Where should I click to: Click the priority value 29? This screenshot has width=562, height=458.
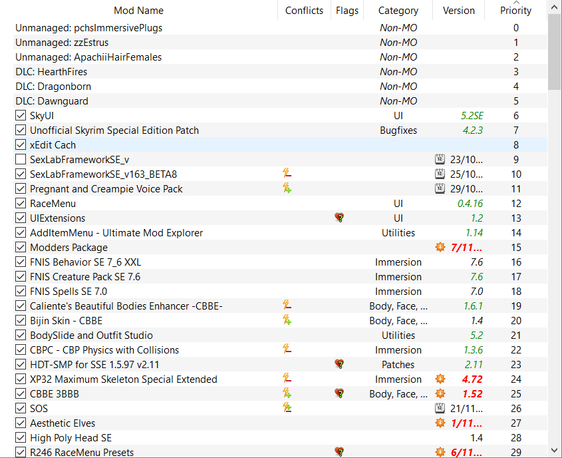[515, 452]
